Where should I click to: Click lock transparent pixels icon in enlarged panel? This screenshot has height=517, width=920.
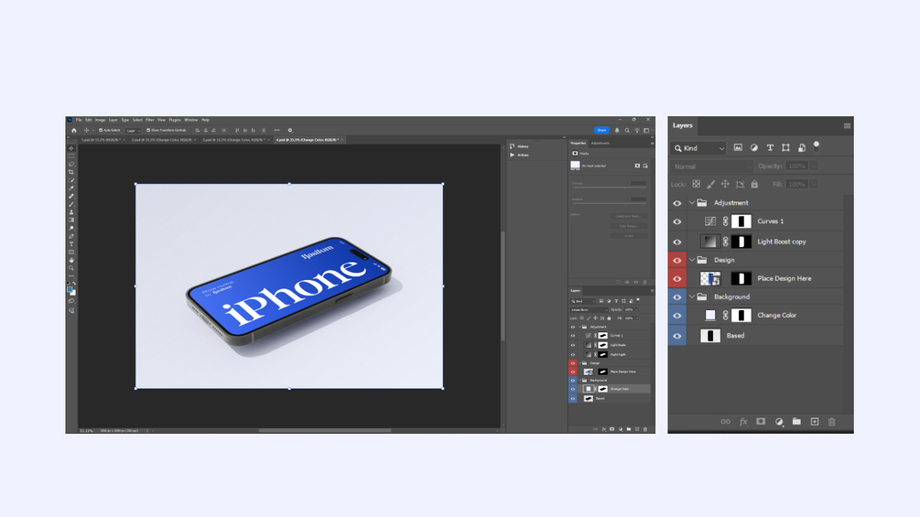696,184
